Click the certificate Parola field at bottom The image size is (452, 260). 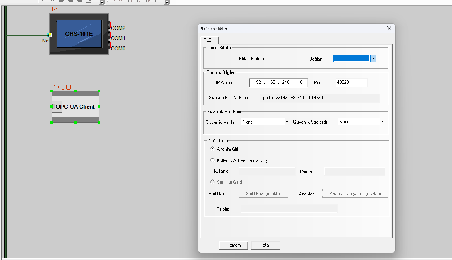tap(289, 209)
